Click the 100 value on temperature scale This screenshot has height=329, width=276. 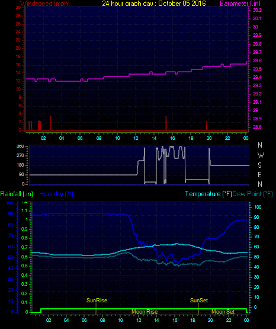(x=258, y=207)
